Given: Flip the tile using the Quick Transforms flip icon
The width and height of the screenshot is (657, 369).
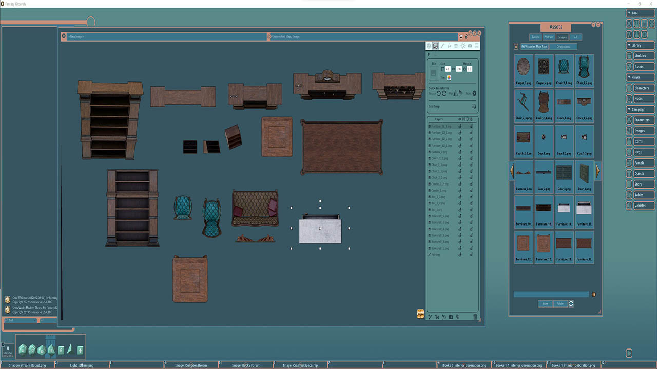Looking at the screenshot, I should [456, 93].
